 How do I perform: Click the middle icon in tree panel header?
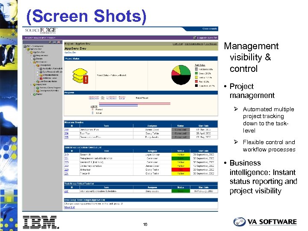click(54, 42)
